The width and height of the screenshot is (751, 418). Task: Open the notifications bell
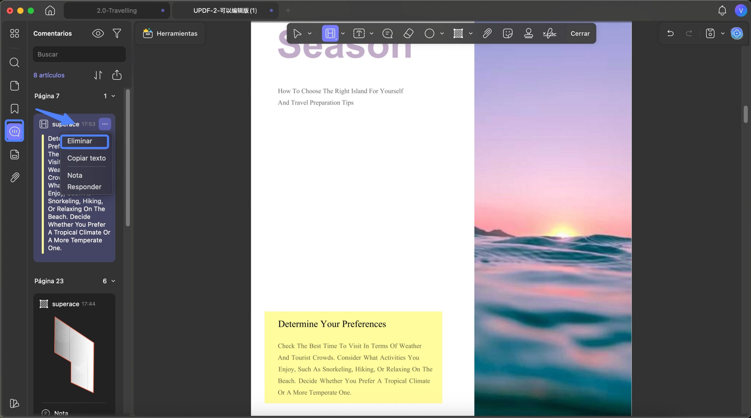pyautogui.click(x=722, y=11)
